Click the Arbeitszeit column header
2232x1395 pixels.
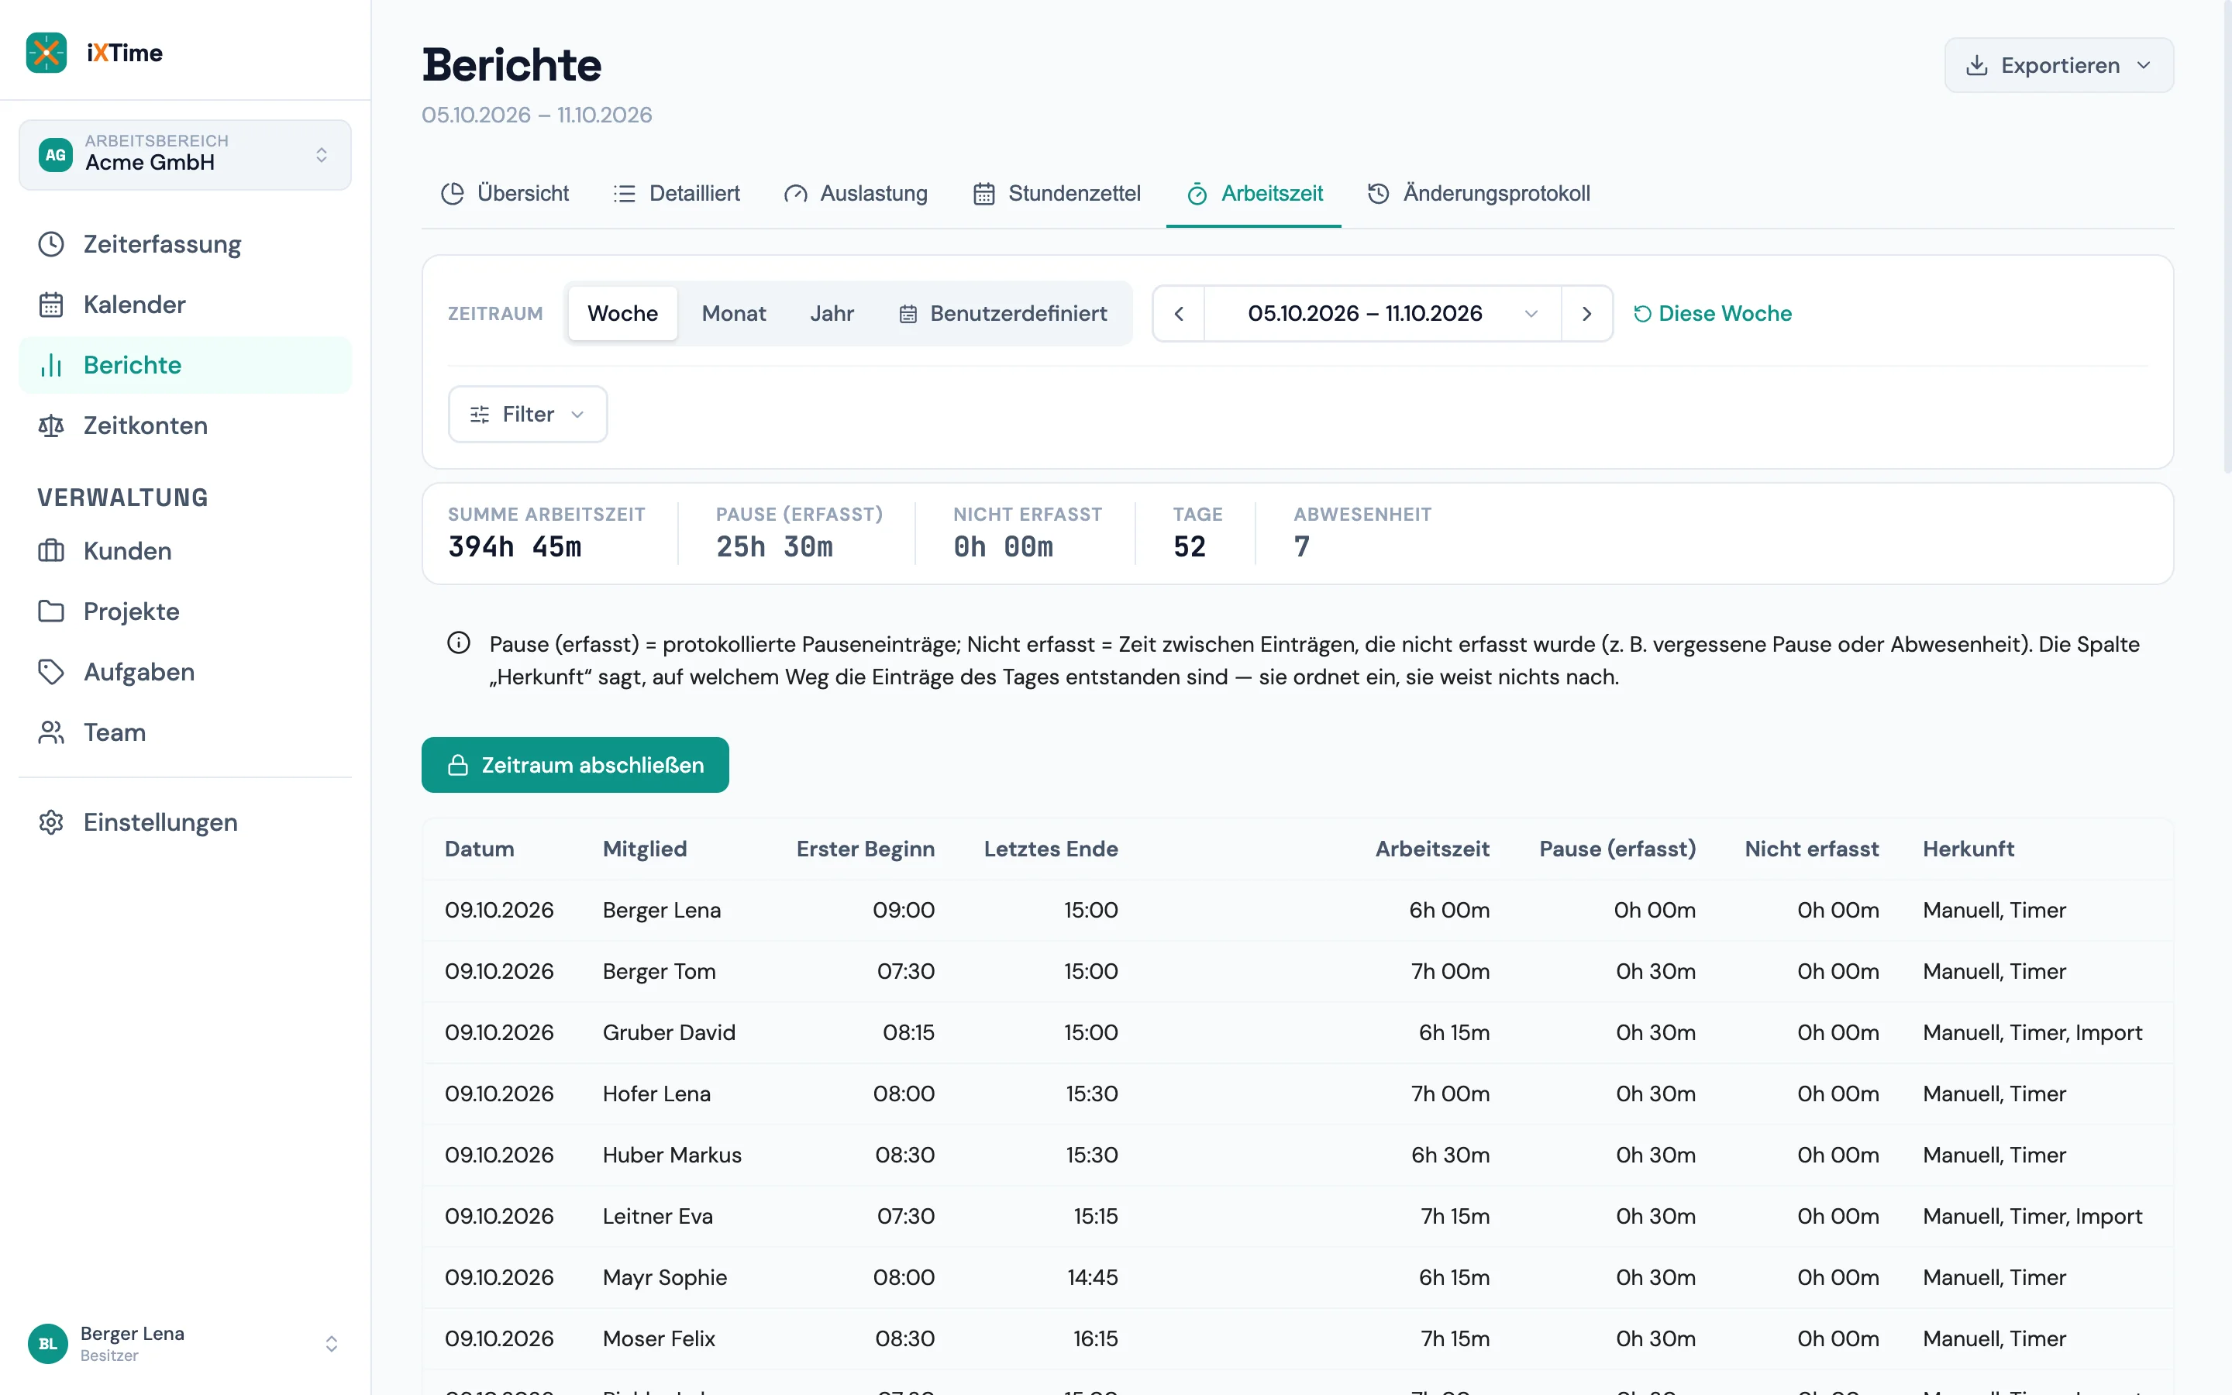tap(1431, 849)
